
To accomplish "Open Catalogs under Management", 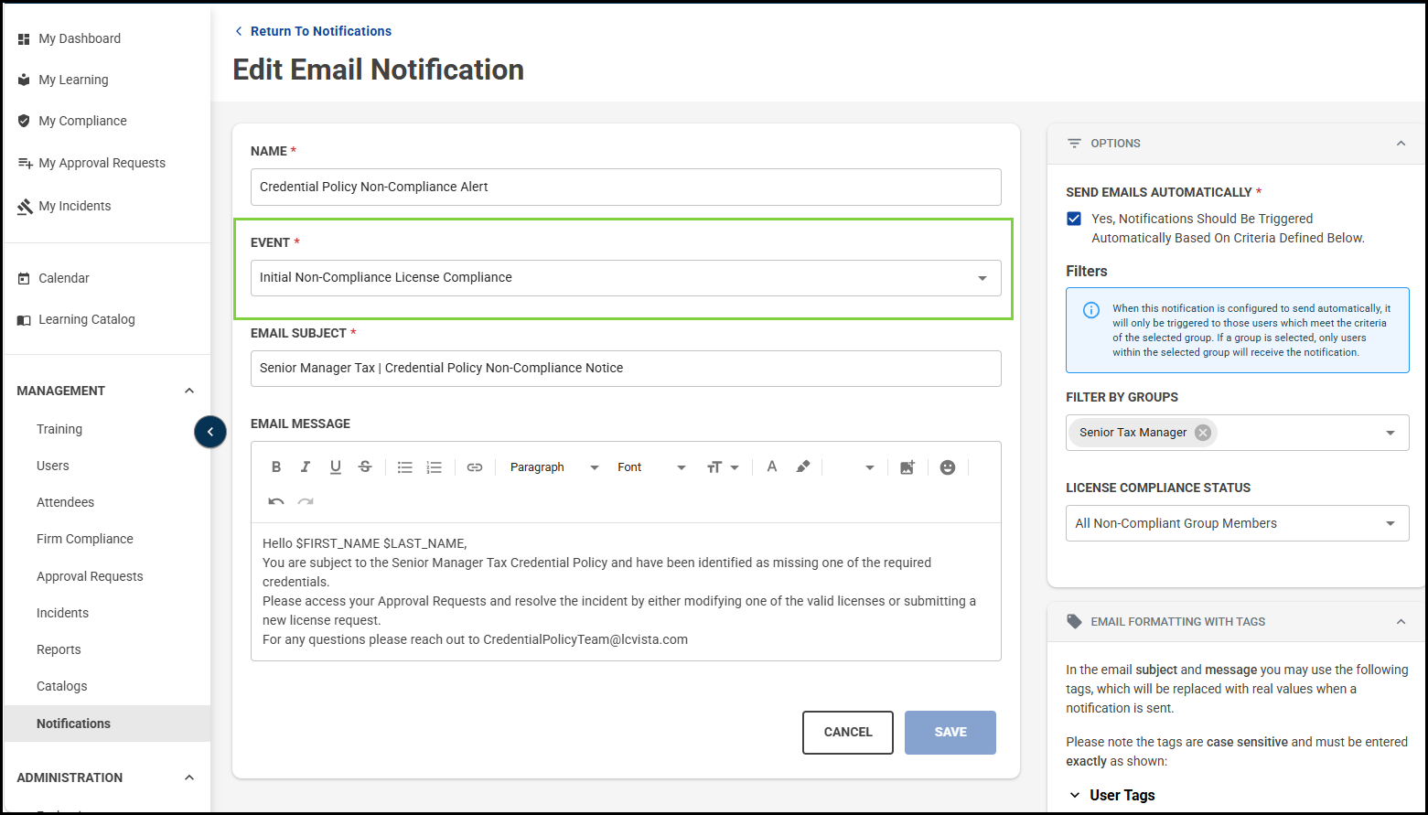I will [x=62, y=686].
